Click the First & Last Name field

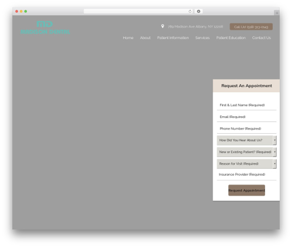(x=246, y=105)
